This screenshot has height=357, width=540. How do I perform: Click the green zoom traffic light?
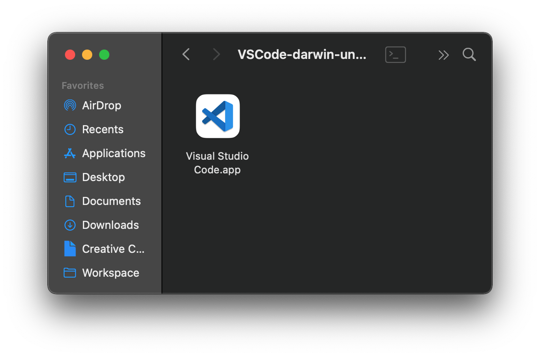click(104, 55)
